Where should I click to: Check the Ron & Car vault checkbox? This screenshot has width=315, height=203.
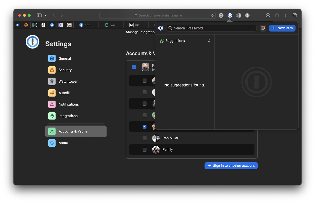click(144, 138)
